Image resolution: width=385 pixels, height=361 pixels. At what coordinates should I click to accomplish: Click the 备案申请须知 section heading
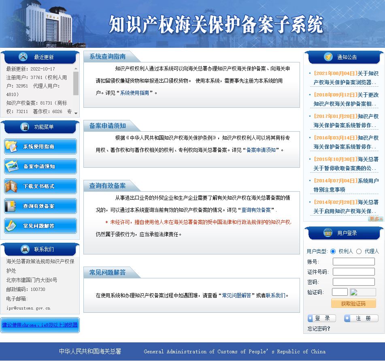click(107, 126)
